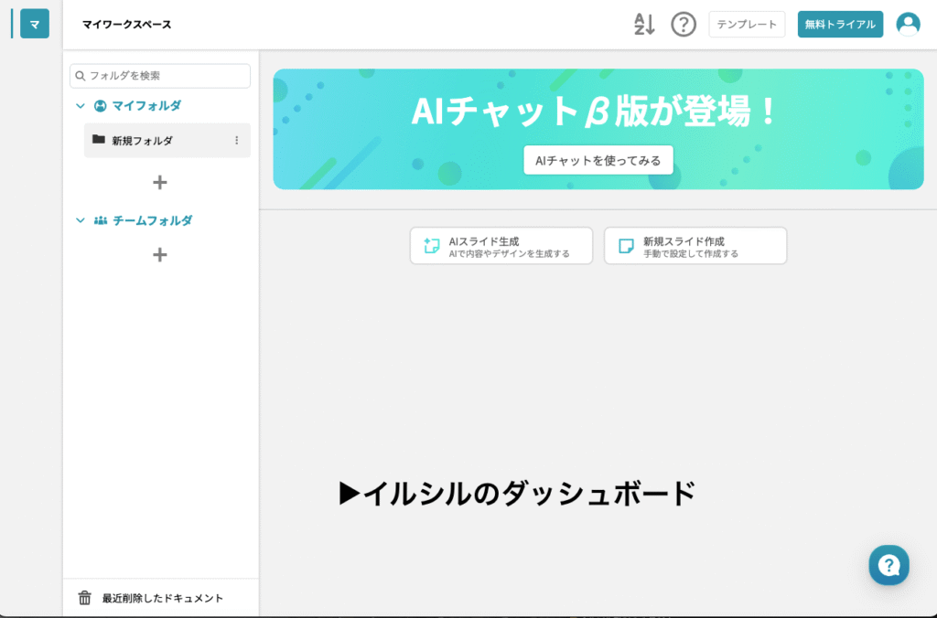The height and width of the screenshot is (618, 937).
Task: Click the plus icon under マイフォルダ
Action: point(159,183)
